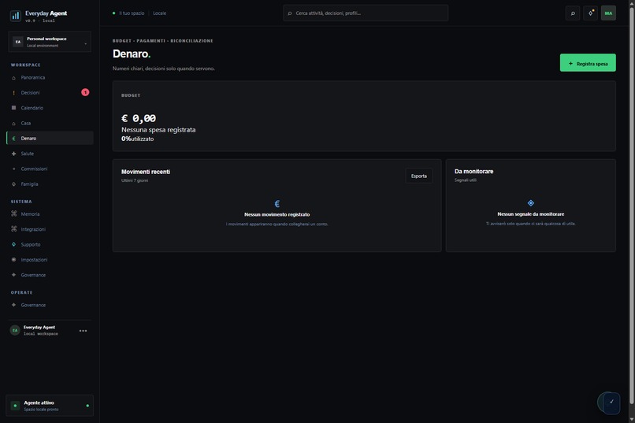This screenshot has width=635, height=423.
Task: Click the Nessun segnale da monitorare message
Action: [530, 214]
